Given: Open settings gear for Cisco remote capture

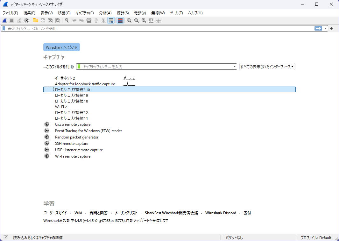Looking at the screenshot, I should (47, 124).
